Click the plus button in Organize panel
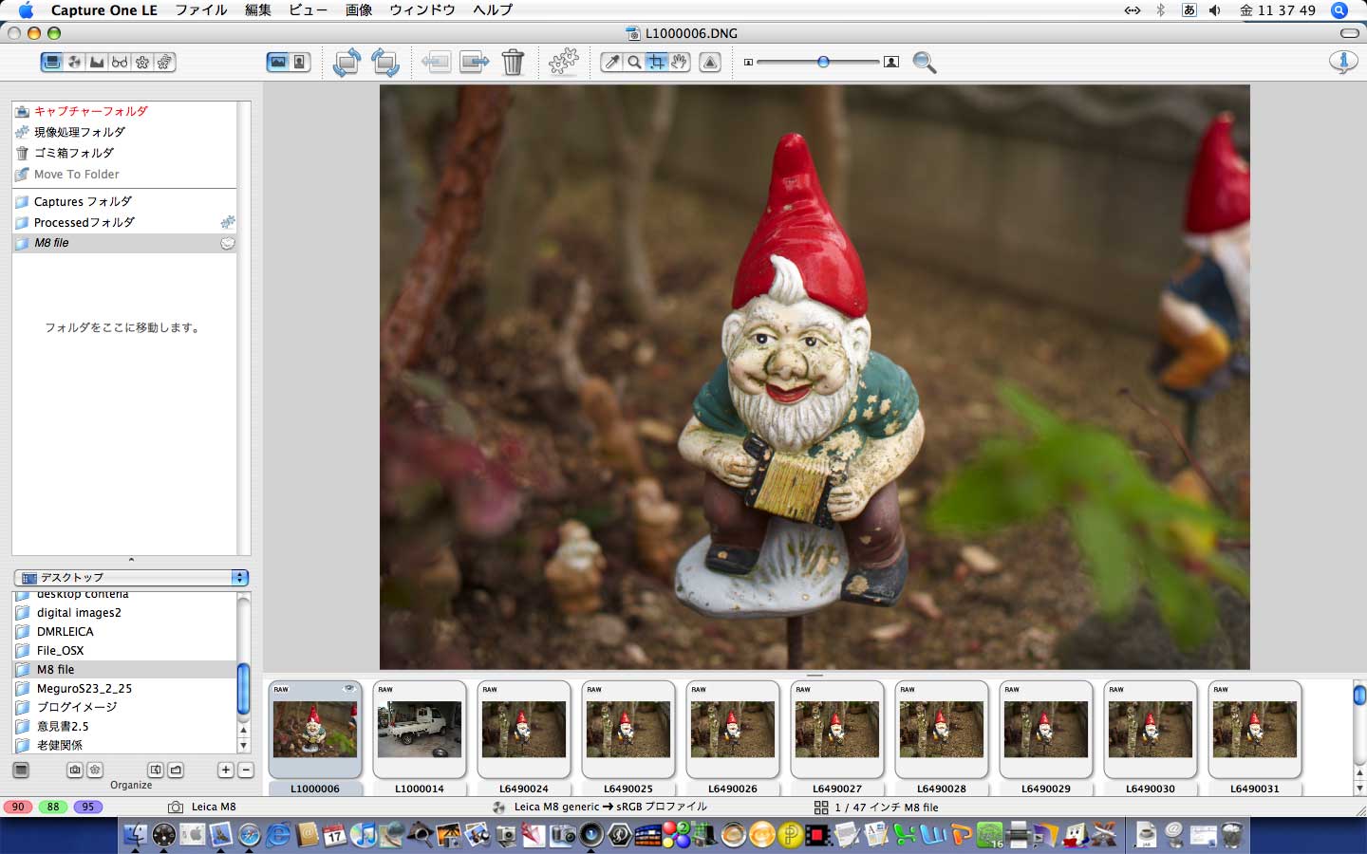 pos(226,770)
